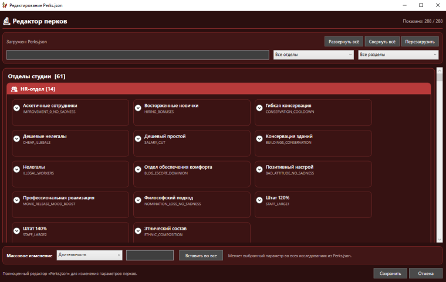
Task: Expand the Штат 120% perk card
Action: (x=259, y=200)
